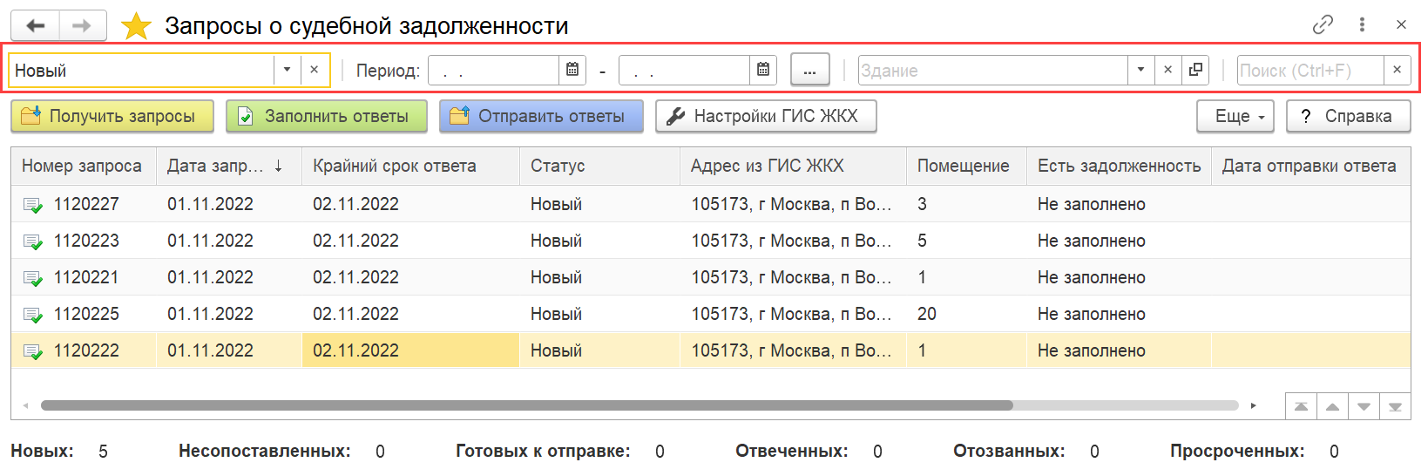Click the period end date field
This screenshot has width=1428, height=476.
coord(684,70)
